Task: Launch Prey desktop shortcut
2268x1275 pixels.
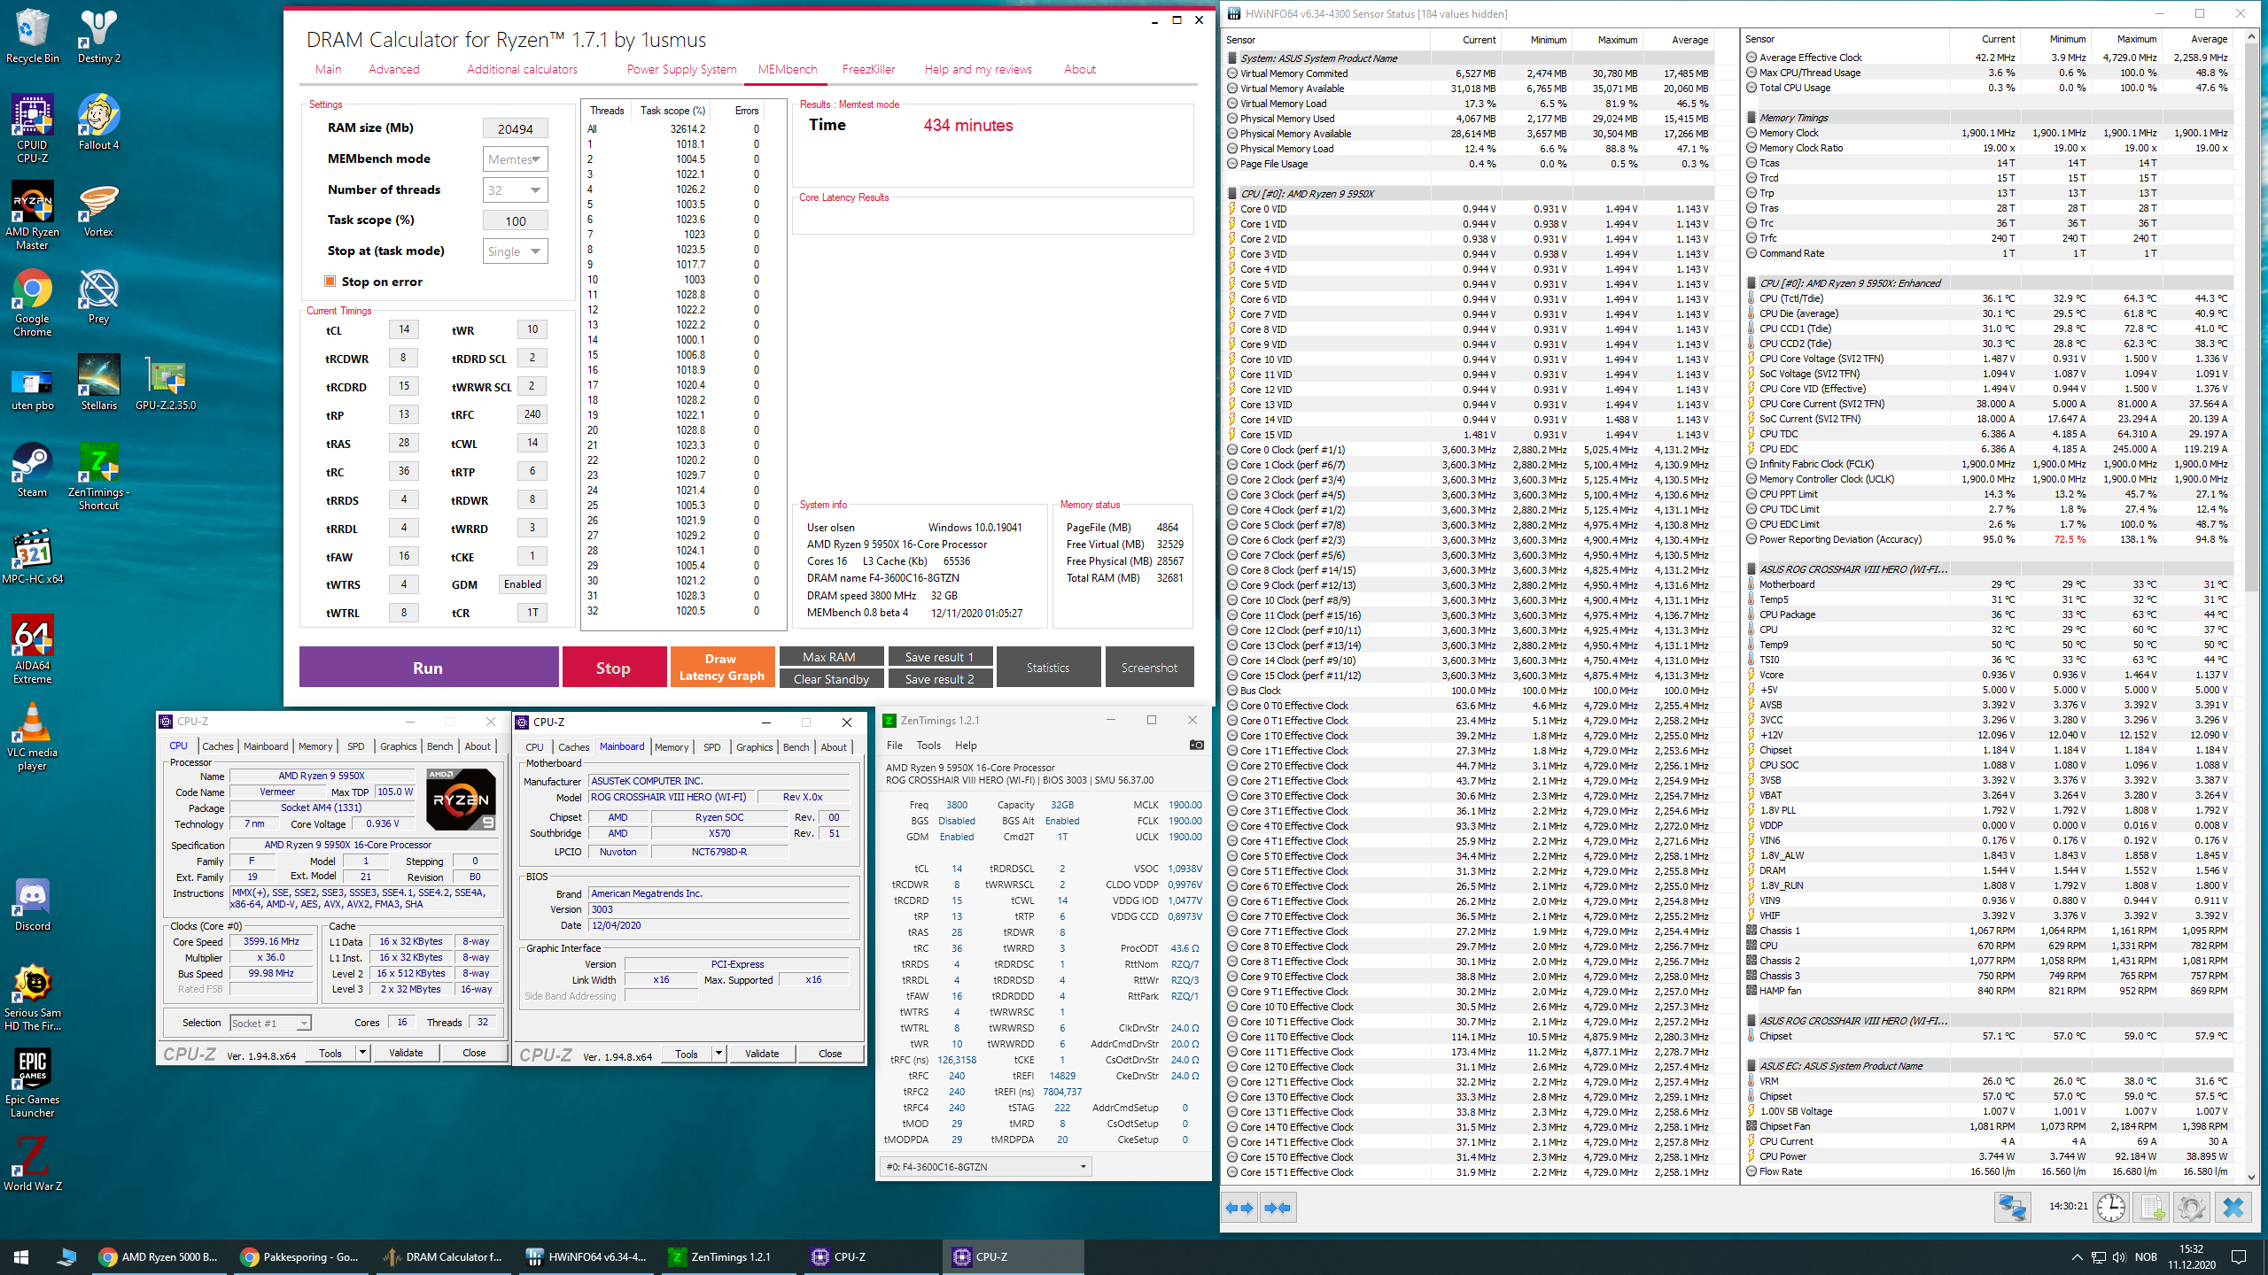Action: coord(98,296)
